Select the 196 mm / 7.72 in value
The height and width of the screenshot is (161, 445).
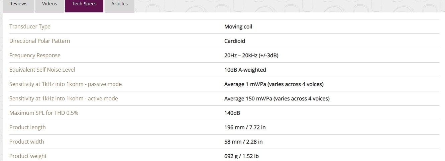coord(245,128)
